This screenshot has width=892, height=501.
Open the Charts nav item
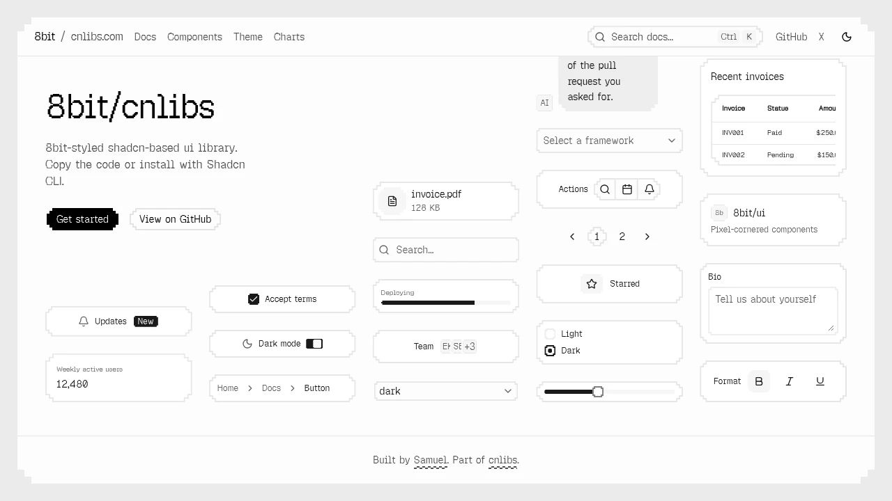pyautogui.click(x=289, y=37)
